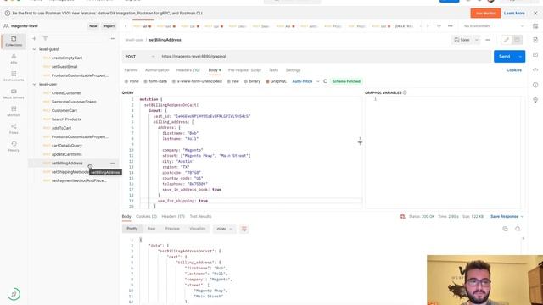Select the x-www-form-urlencoded body type

[x=197, y=81]
